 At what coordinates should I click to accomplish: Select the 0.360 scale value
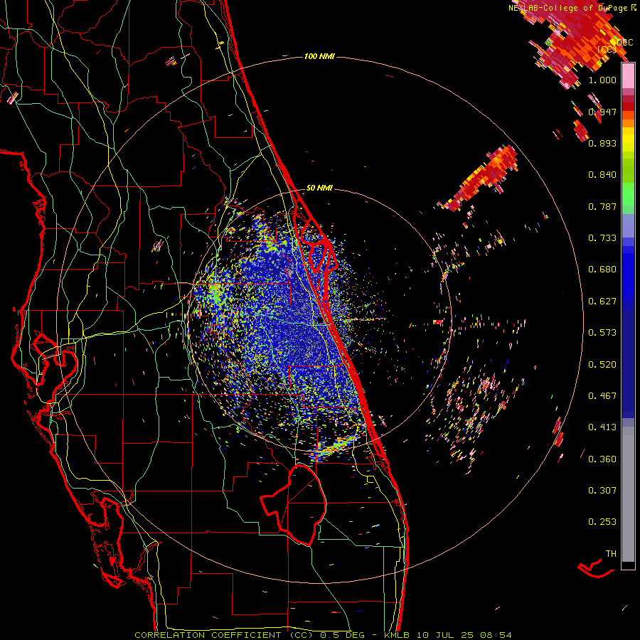point(602,459)
